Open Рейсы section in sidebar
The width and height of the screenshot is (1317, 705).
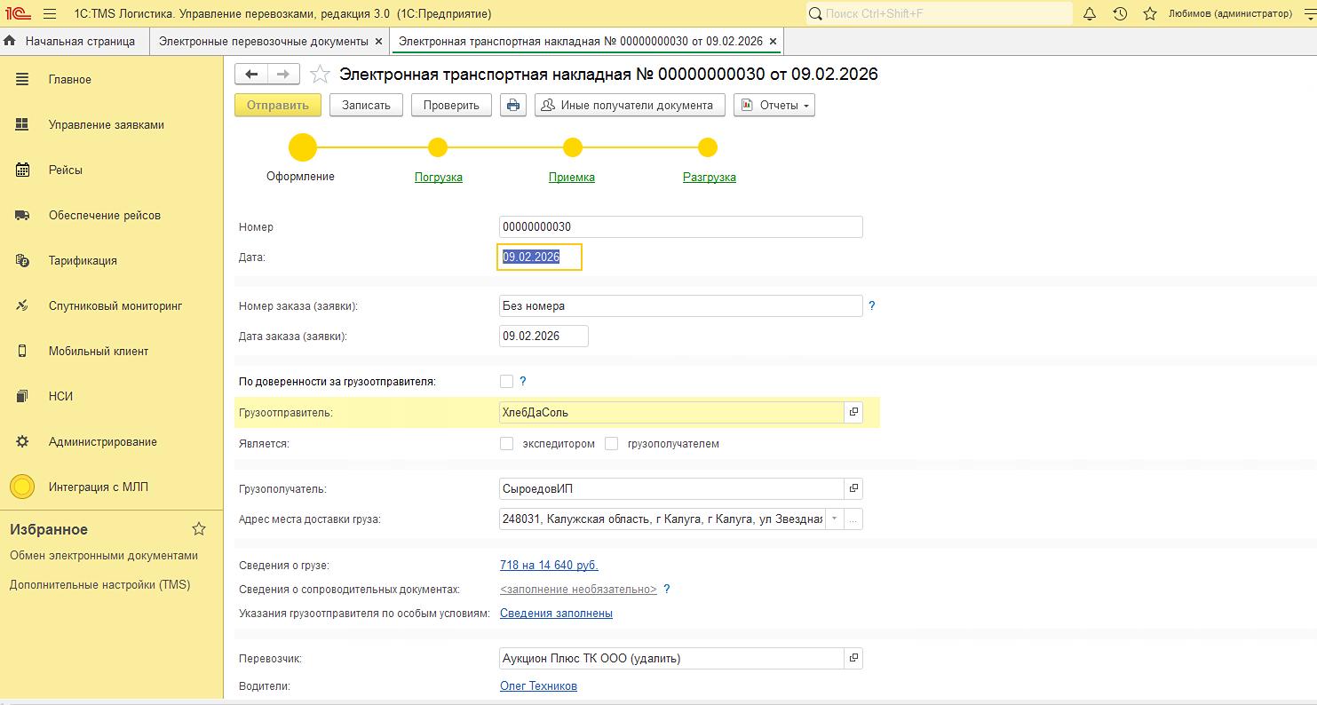[x=66, y=170]
